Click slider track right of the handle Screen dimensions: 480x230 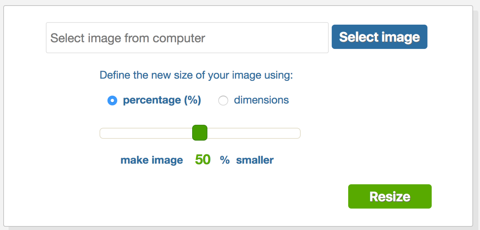254,133
